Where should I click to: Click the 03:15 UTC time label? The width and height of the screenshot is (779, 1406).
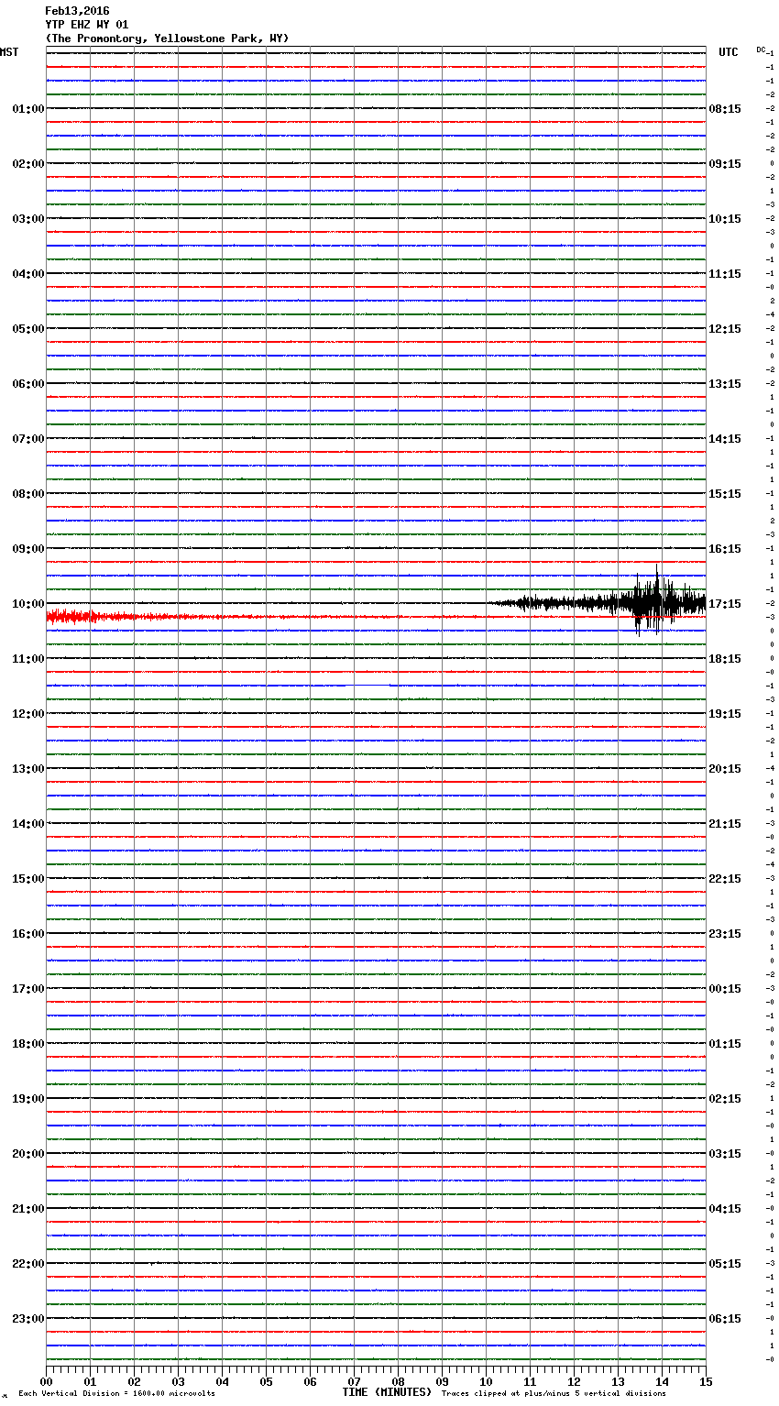coord(725,1154)
